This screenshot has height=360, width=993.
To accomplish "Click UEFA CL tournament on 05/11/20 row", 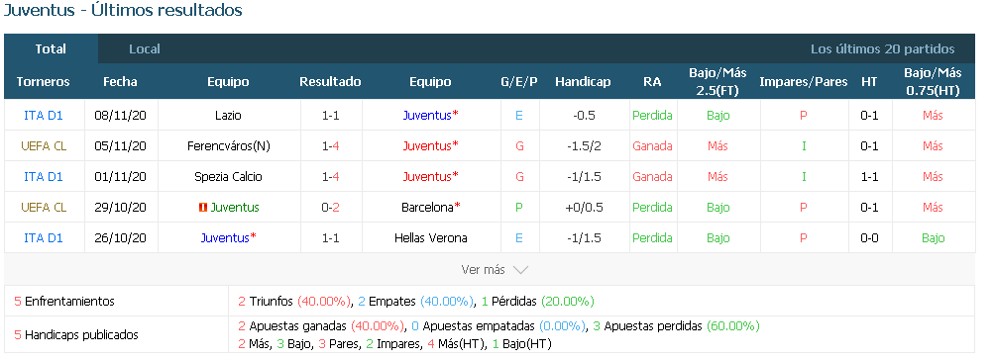I will 44,146.
